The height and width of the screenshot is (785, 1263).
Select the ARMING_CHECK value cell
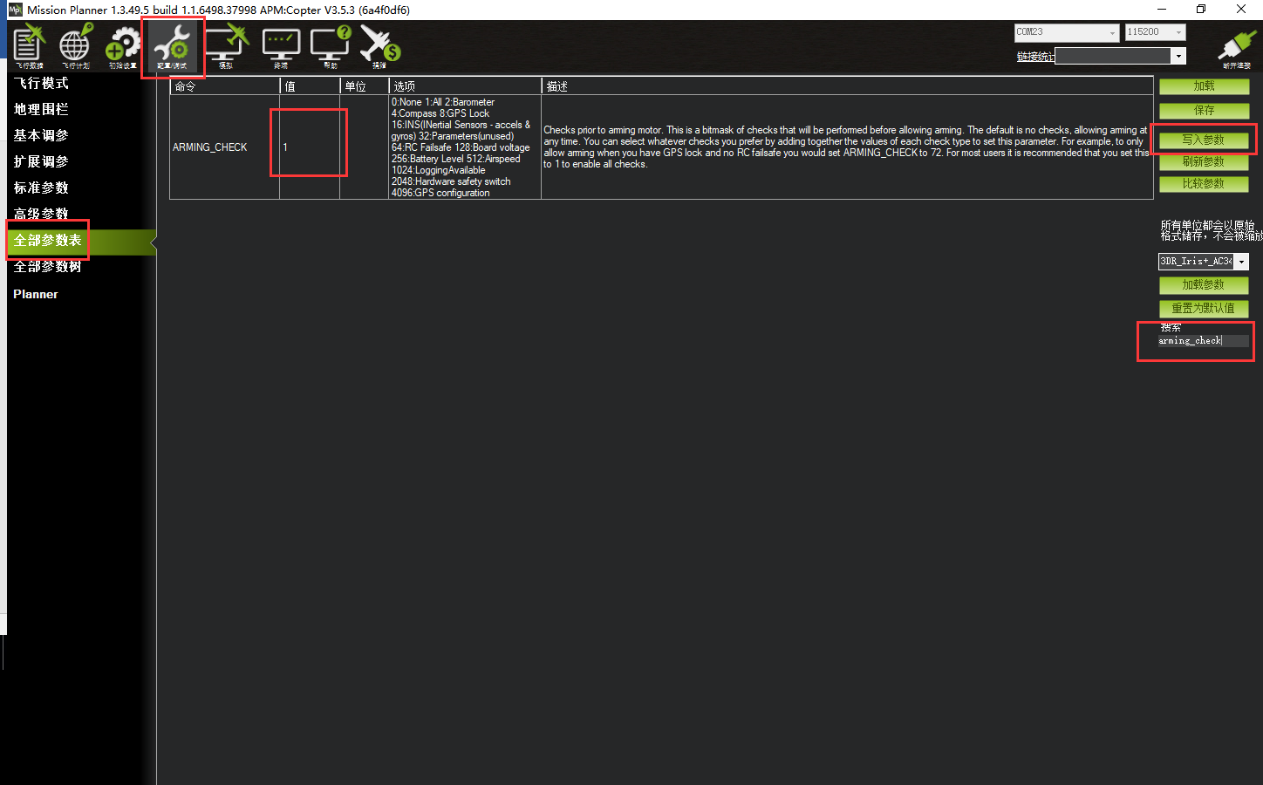point(309,147)
